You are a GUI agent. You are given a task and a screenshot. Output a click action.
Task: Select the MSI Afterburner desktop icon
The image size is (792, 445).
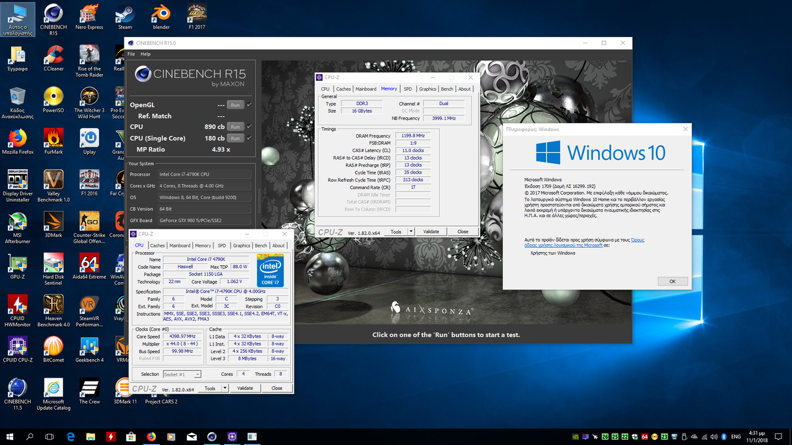(x=18, y=227)
